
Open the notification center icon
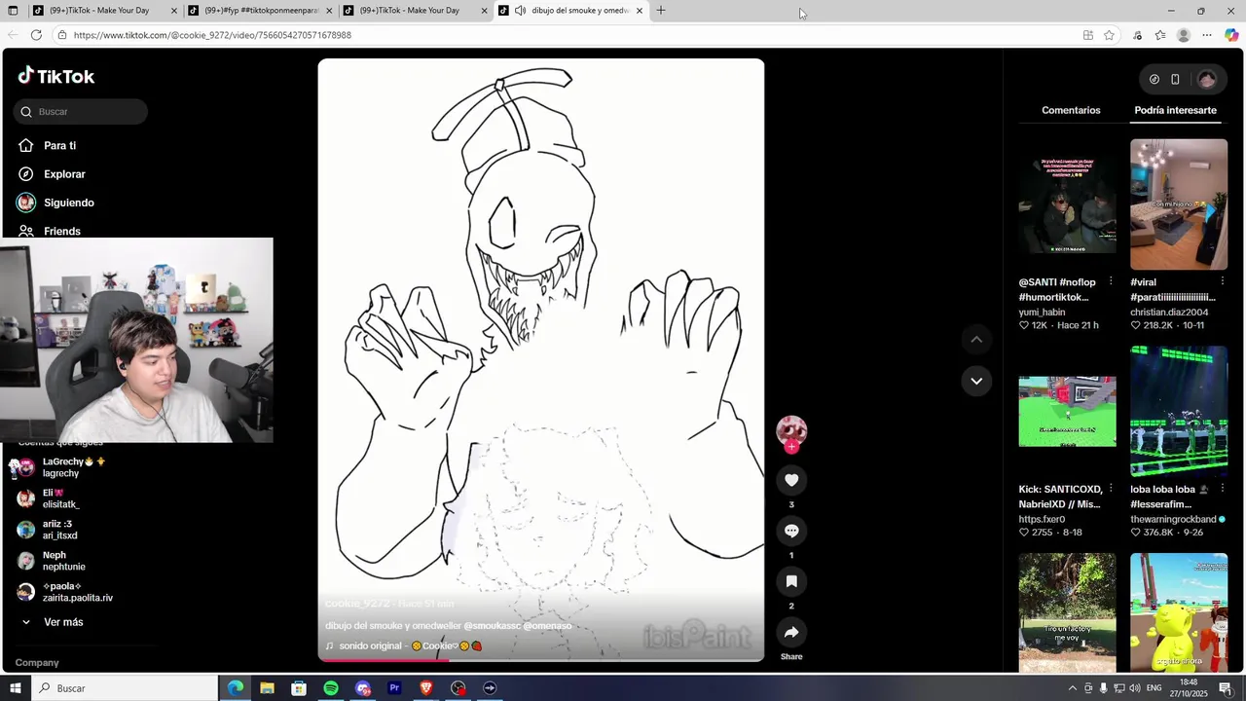1226,688
